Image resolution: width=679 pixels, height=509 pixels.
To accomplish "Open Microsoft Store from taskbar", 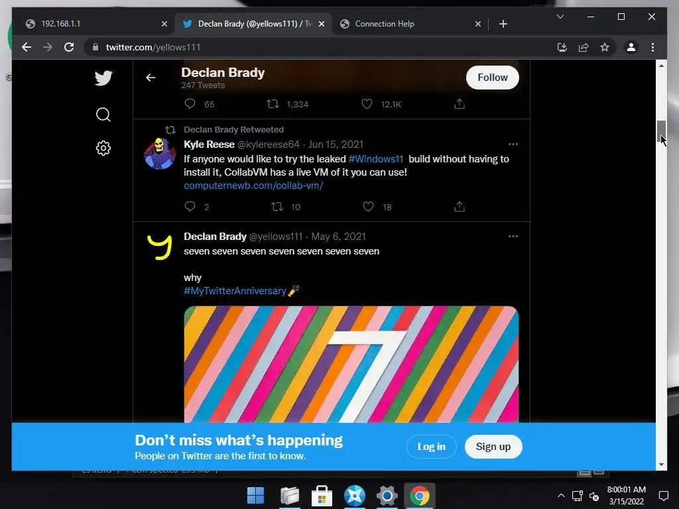I will [x=322, y=495].
